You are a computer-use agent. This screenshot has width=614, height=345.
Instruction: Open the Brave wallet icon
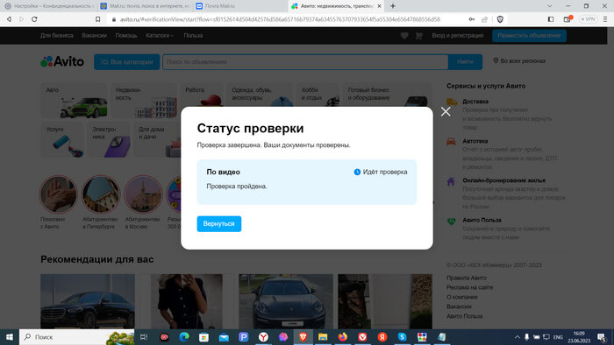click(x=568, y=19)
